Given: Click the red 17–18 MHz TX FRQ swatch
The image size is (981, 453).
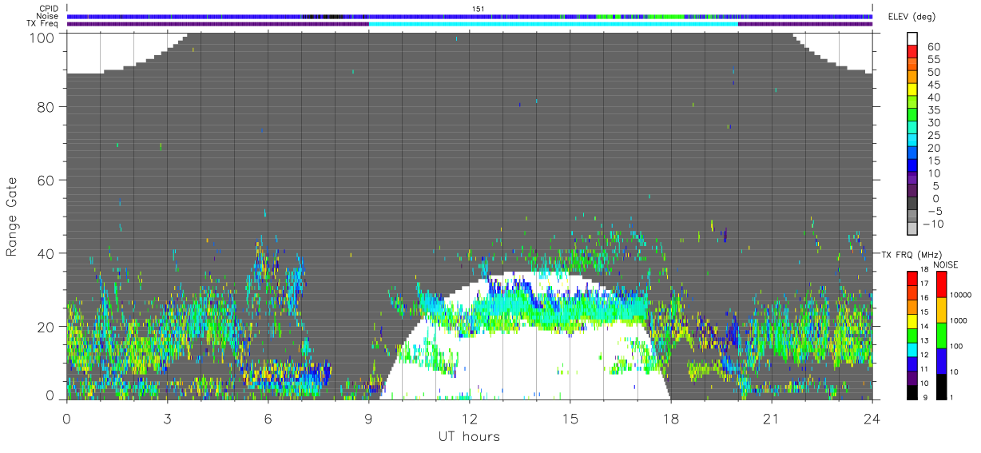Looking at the screenshot, I should 911,277.
